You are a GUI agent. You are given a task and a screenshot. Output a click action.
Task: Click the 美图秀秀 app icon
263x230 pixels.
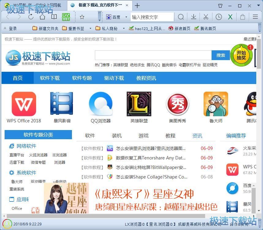pyautogui.click(x=177, y=104)
